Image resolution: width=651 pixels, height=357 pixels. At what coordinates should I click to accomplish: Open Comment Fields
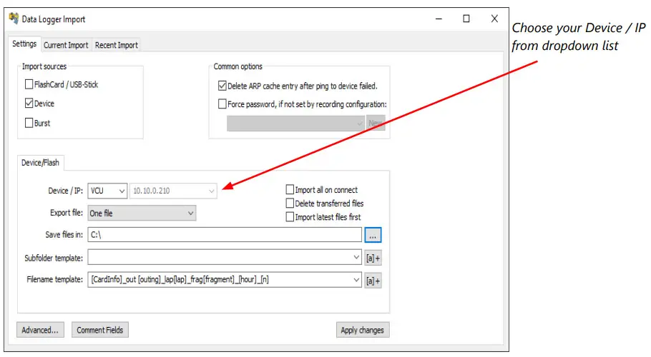tap(100, 330)
